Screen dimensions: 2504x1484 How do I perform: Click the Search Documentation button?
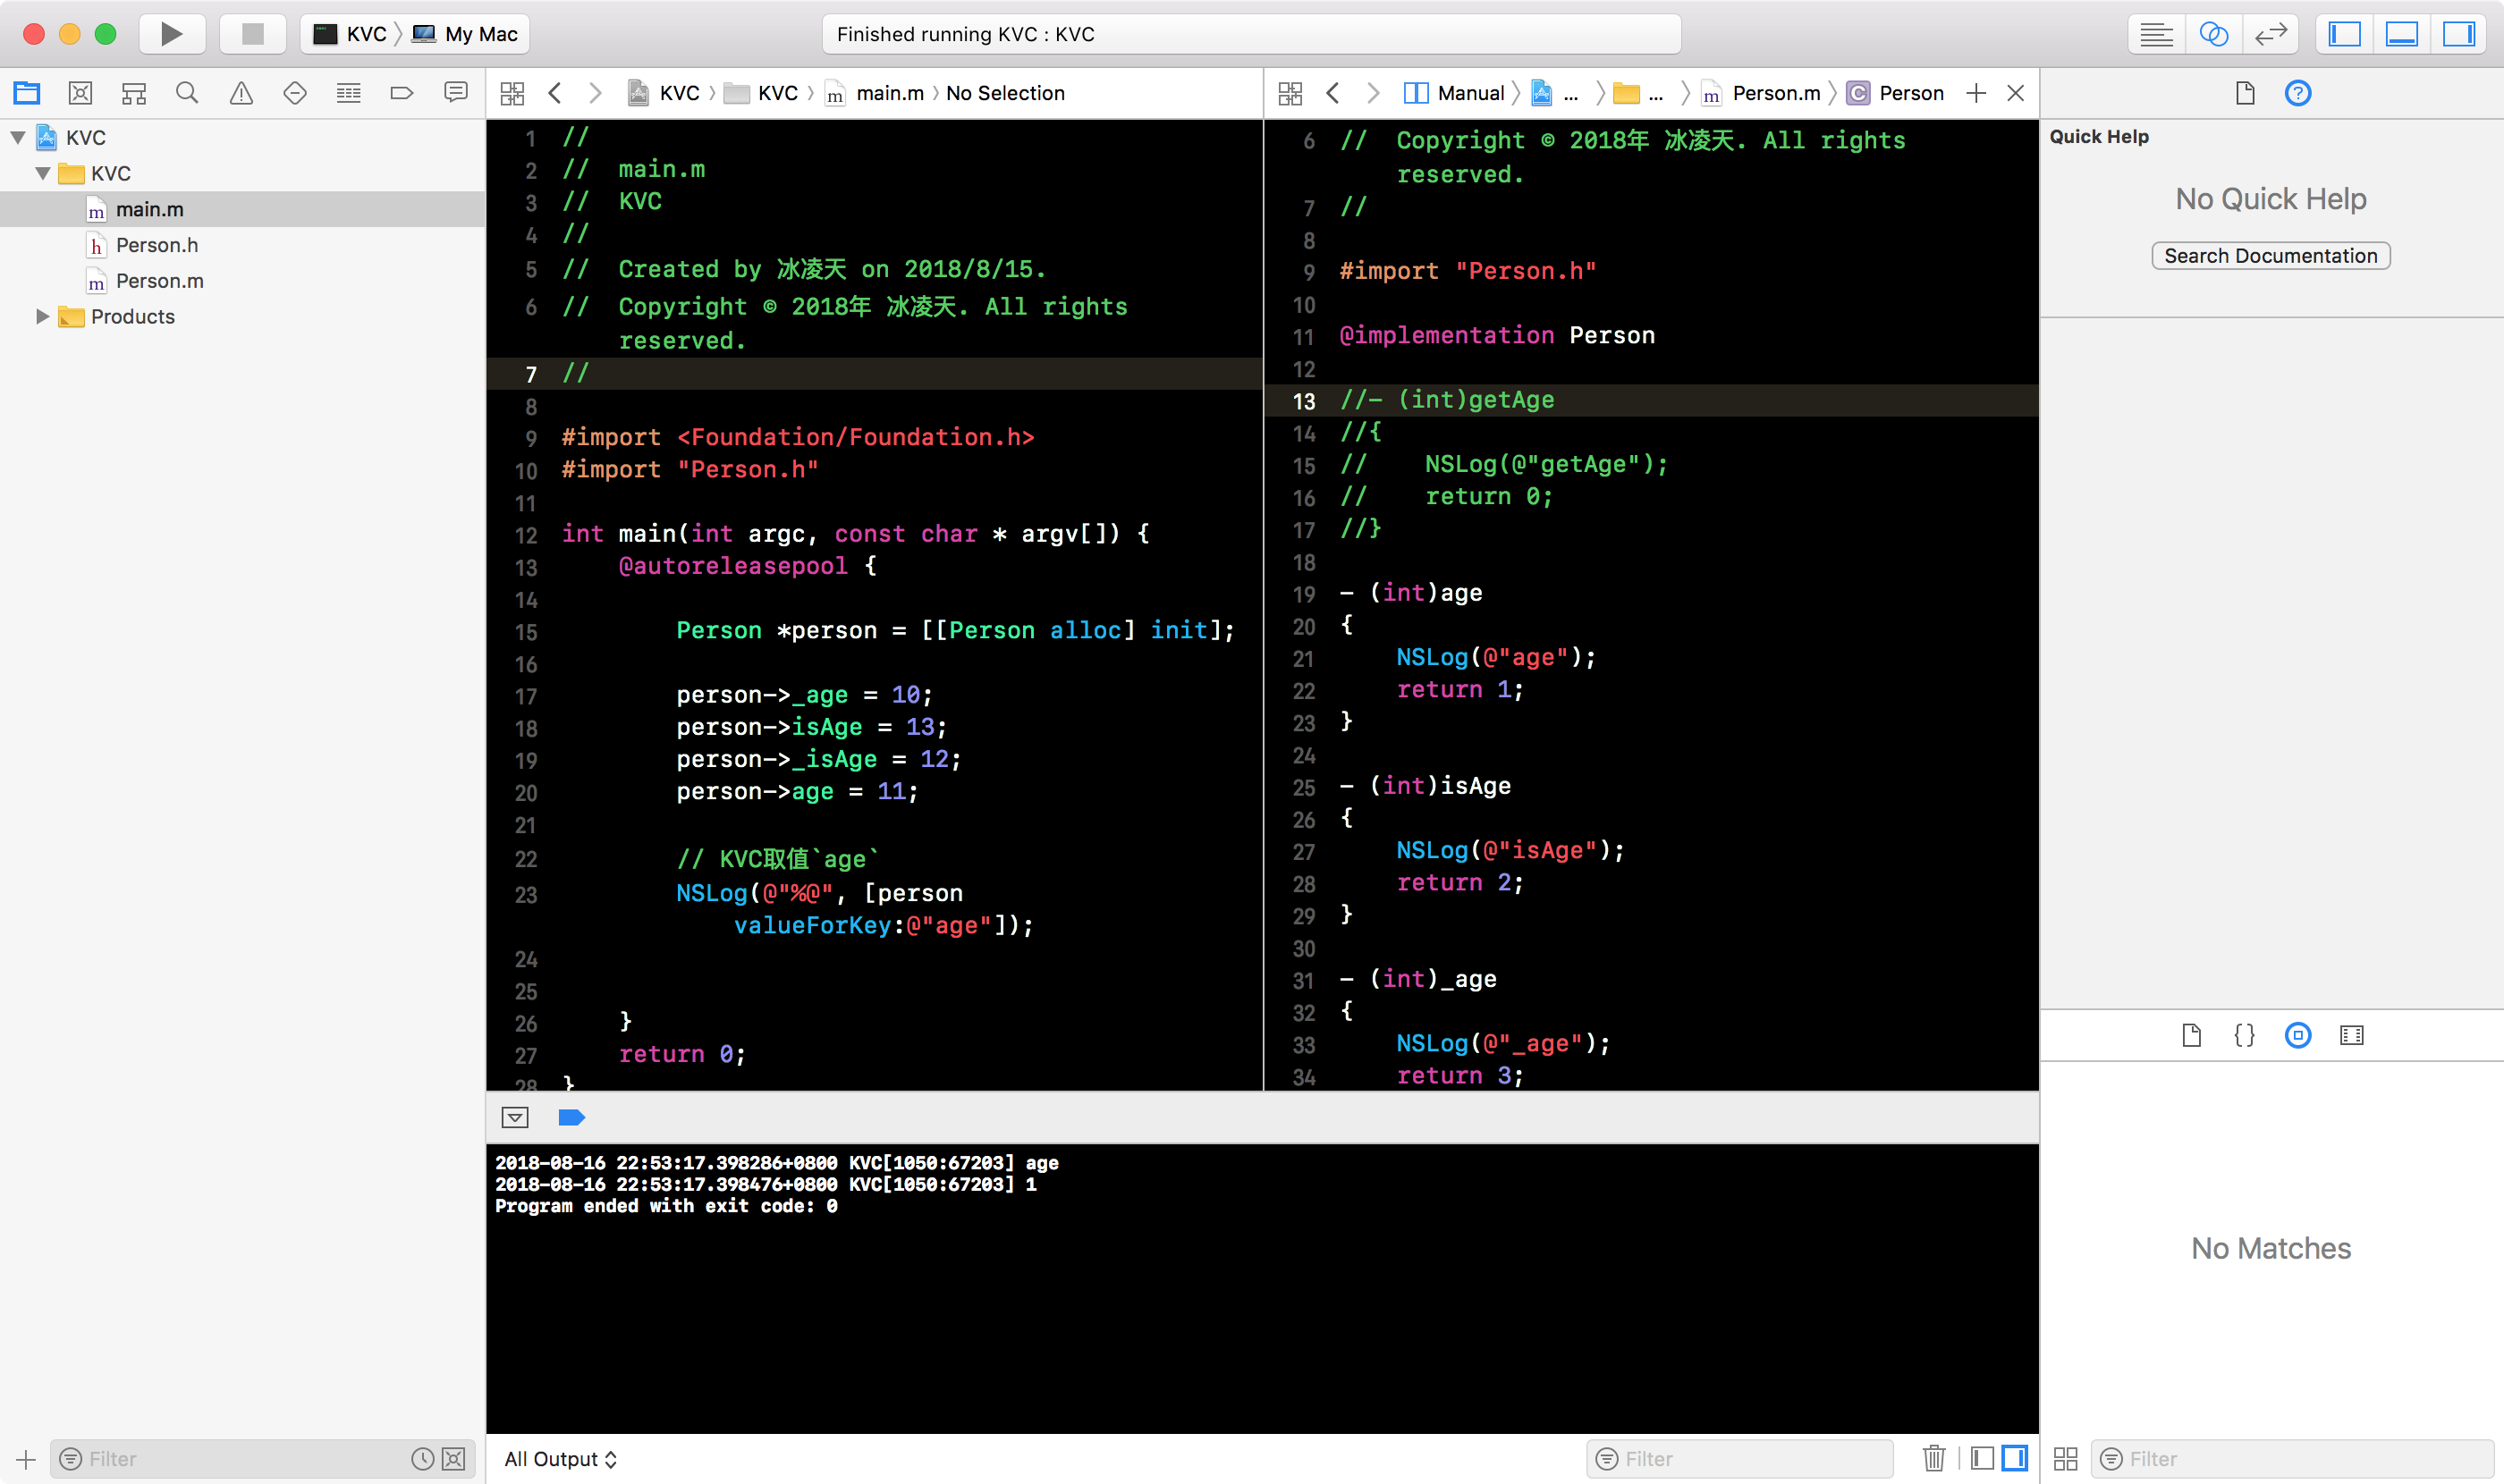tap(2270, 256)
